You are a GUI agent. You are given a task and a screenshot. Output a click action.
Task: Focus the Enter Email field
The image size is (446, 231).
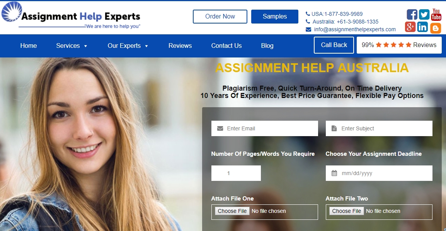pos(264,128)
